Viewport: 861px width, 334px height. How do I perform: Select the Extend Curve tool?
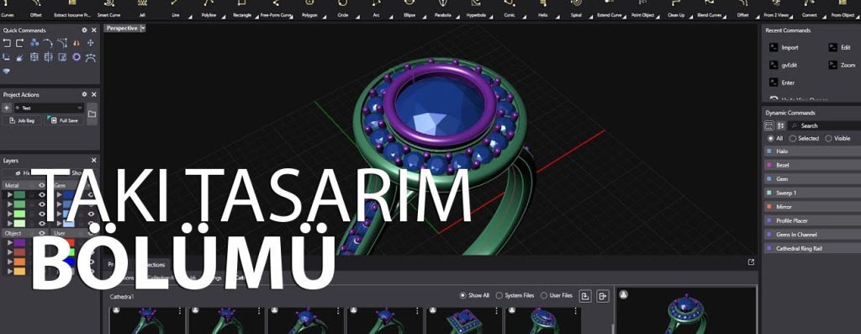point(610,9)
